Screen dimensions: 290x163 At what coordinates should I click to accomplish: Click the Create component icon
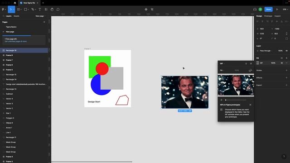[x=146, y=10]
